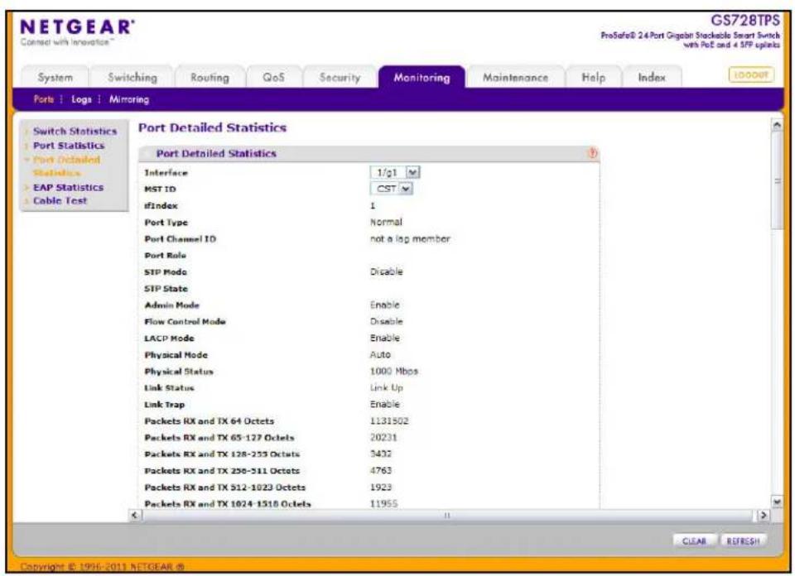Screen dimensions: 795x576
Task: Click the 'not a lag member' value
Action: pyautogui.click(x=410, y=238)
